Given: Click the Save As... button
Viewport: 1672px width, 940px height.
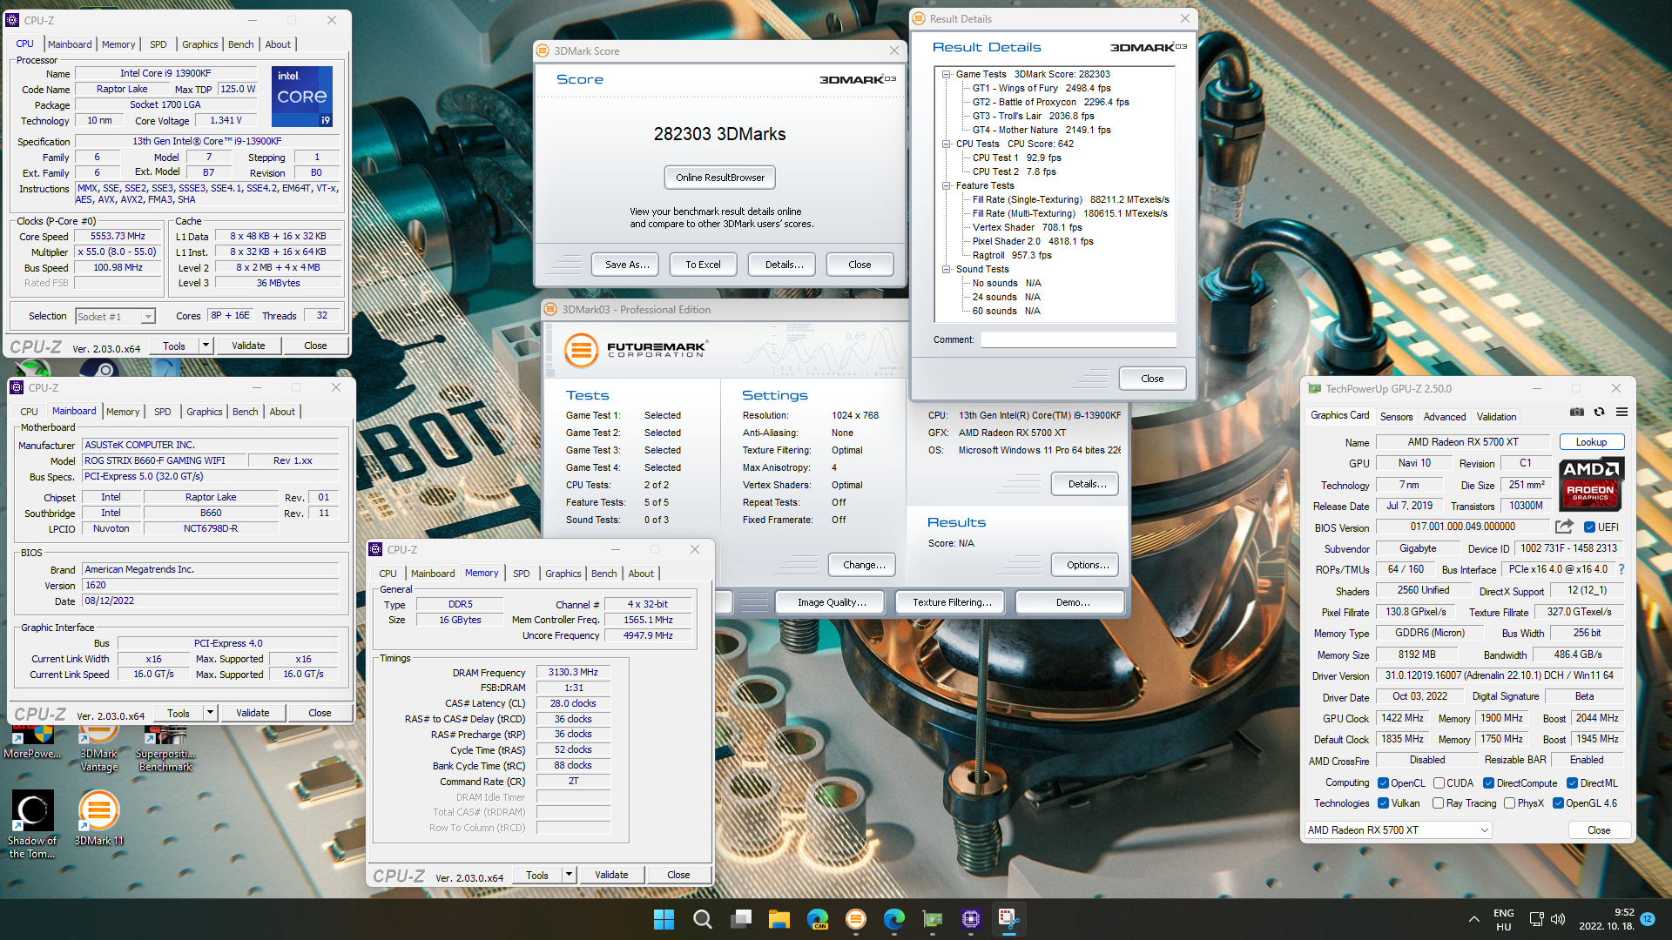Looking at the screenshot, I should pyautogui.click(x=627, y=265).
